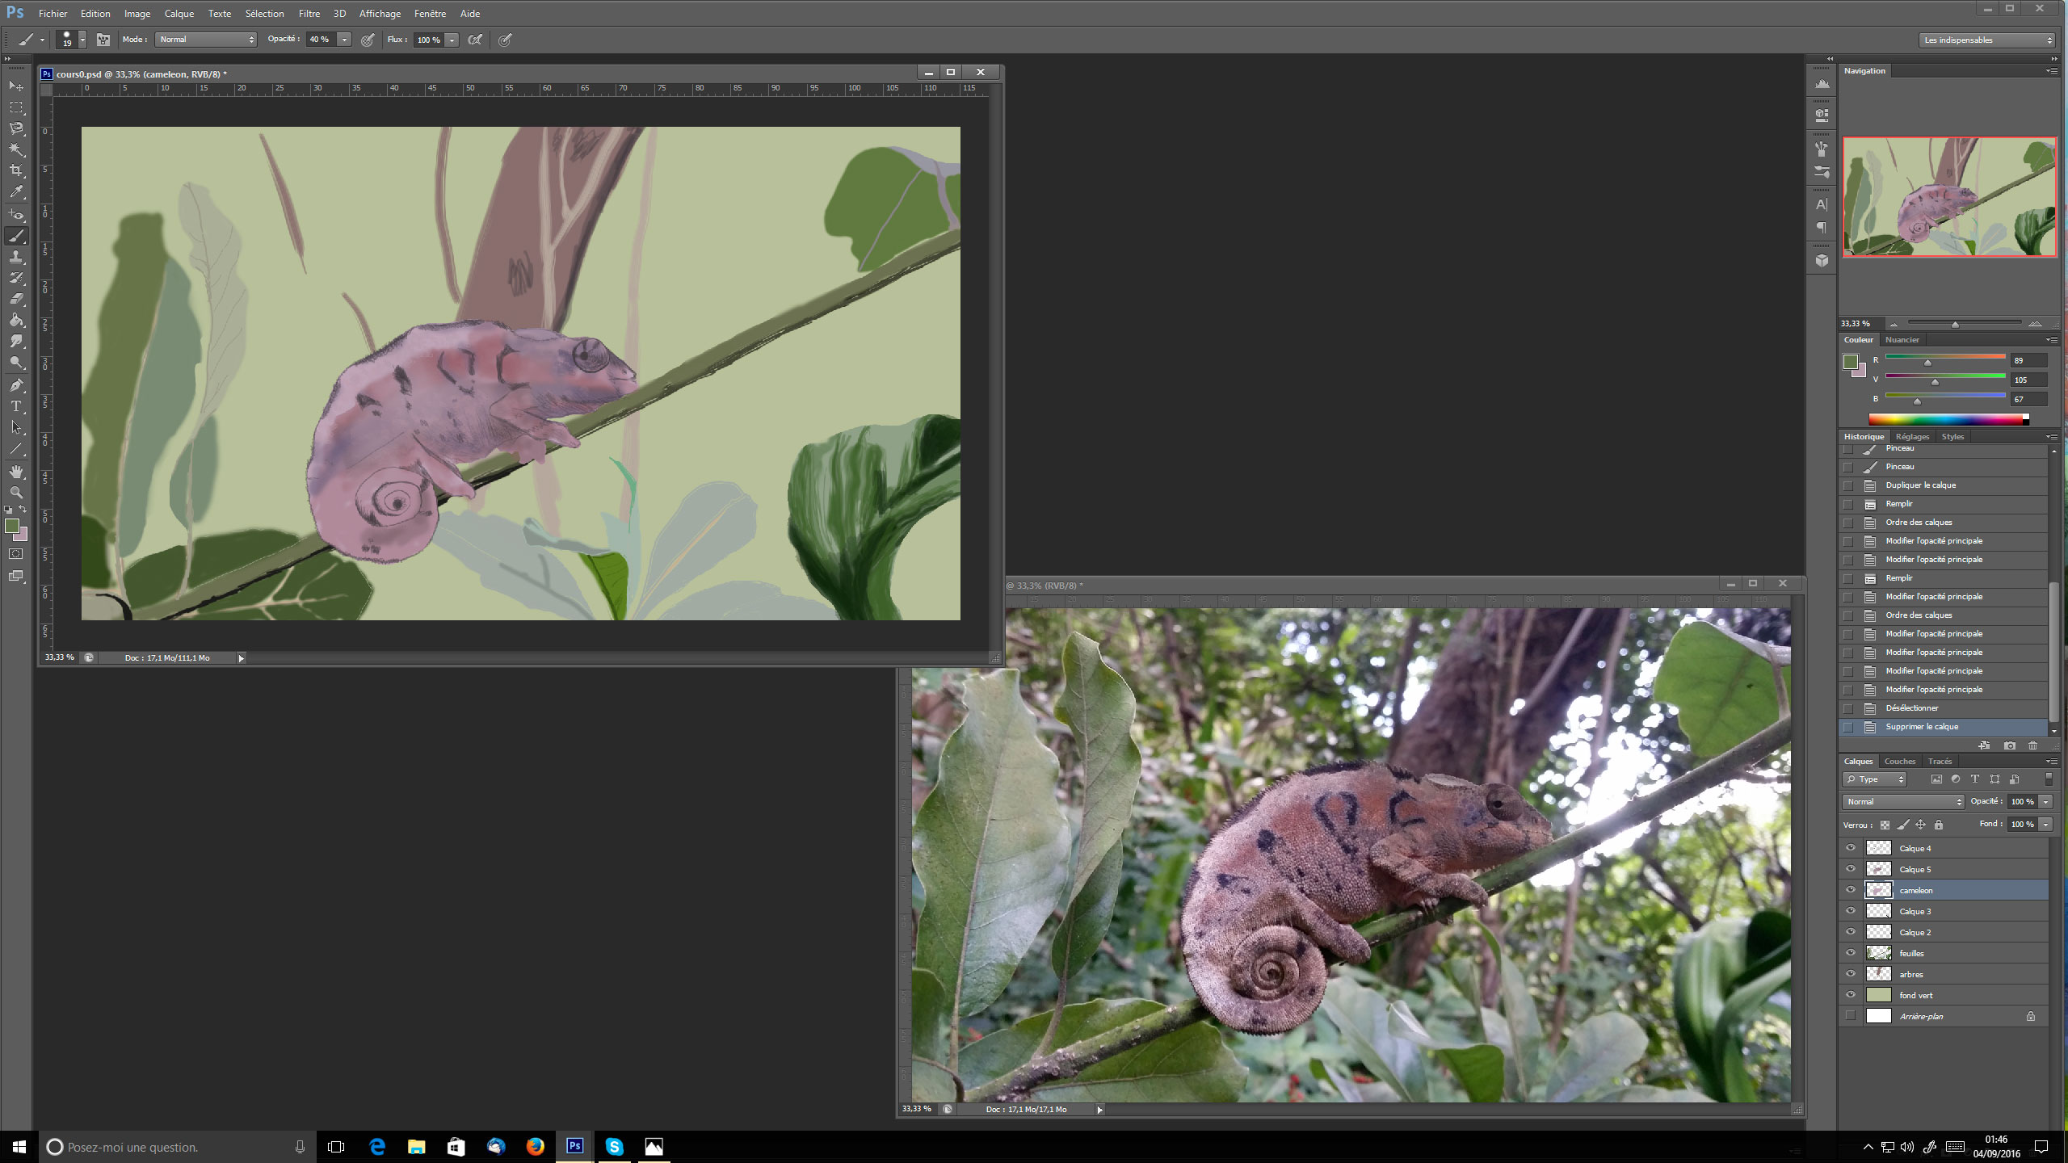
Task: Click the foreground color swatch in Couleur panel
Action: pos(1850,362)
